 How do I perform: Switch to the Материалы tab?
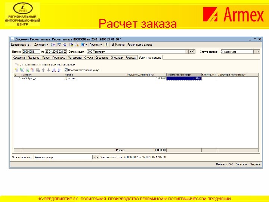[75, 58]
